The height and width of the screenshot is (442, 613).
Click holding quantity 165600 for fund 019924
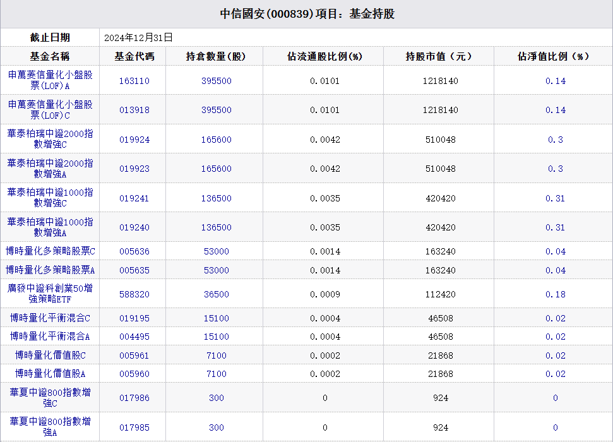pos(216,140)
